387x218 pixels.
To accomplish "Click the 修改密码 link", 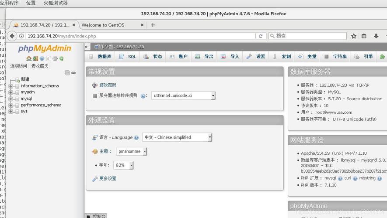I will pos(108,85).
